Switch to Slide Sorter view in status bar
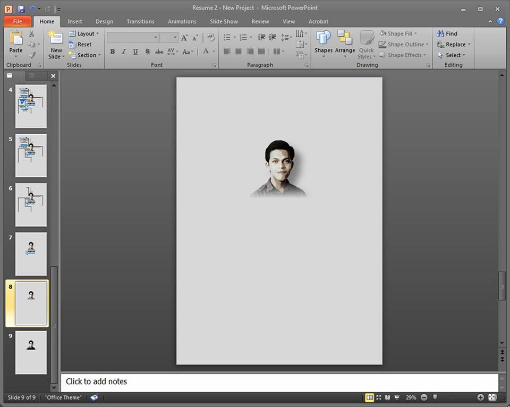The width and height of the screenshot is (510, 407). pyautogui.click(x=379, y=397)
